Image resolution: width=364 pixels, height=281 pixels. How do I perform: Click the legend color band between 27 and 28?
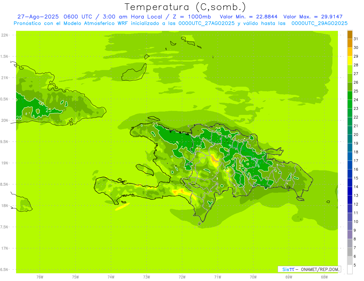click(350, 69)
